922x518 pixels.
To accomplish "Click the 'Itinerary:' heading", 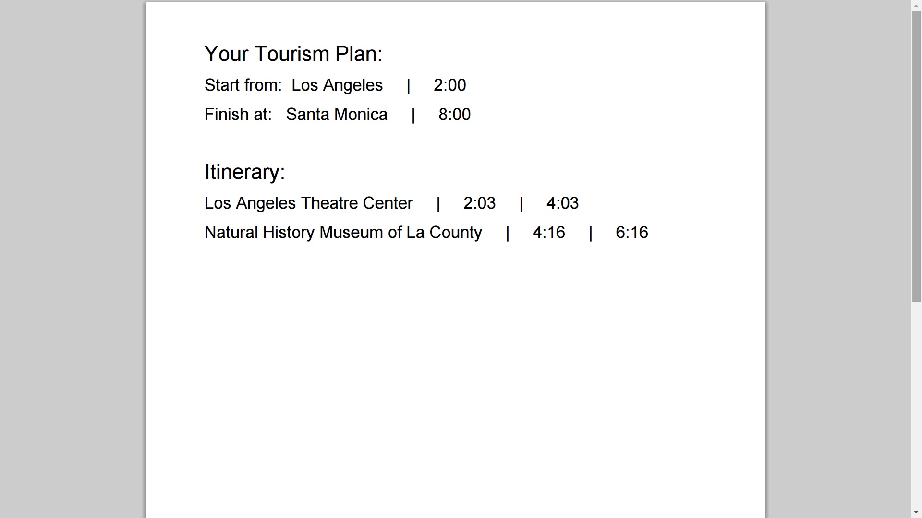I will pyautogui.click(x=244, y=172).
